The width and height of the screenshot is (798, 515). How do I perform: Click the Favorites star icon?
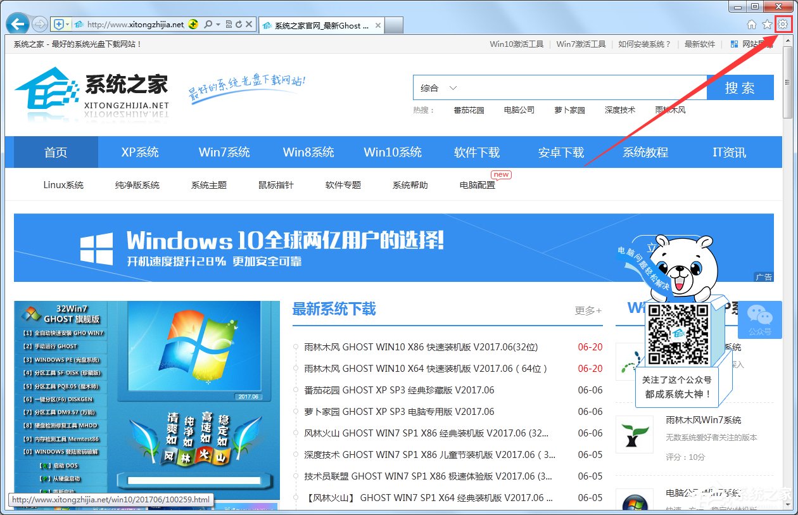pyautogui.click(x=767, y=24)
